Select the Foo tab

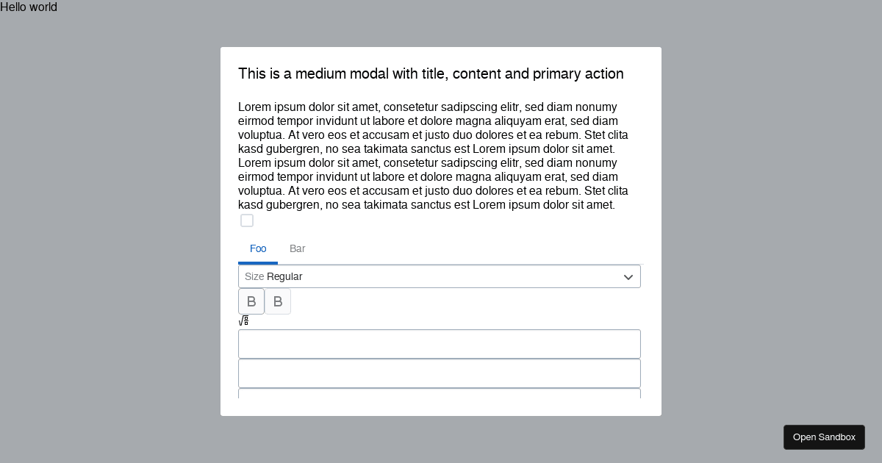[x=258, y=248]
